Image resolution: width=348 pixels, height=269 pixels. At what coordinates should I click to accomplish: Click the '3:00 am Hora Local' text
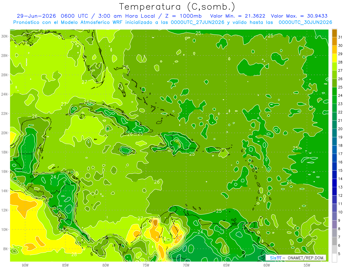[126, 16]
